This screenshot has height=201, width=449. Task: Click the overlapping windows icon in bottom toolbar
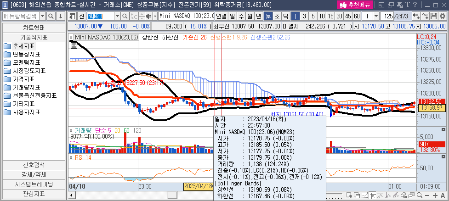click(357, 195)
